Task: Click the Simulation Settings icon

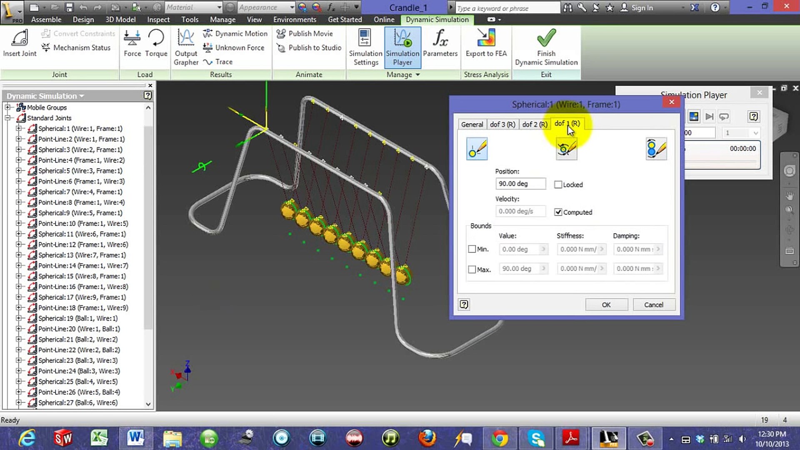Action: 365,38
